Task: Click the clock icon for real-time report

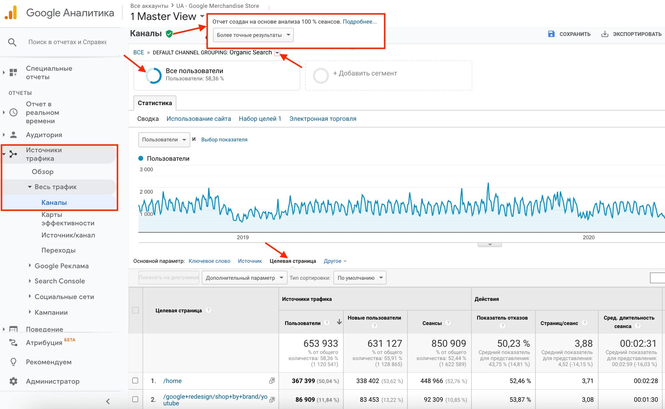Action: click(x=13, y=112)
